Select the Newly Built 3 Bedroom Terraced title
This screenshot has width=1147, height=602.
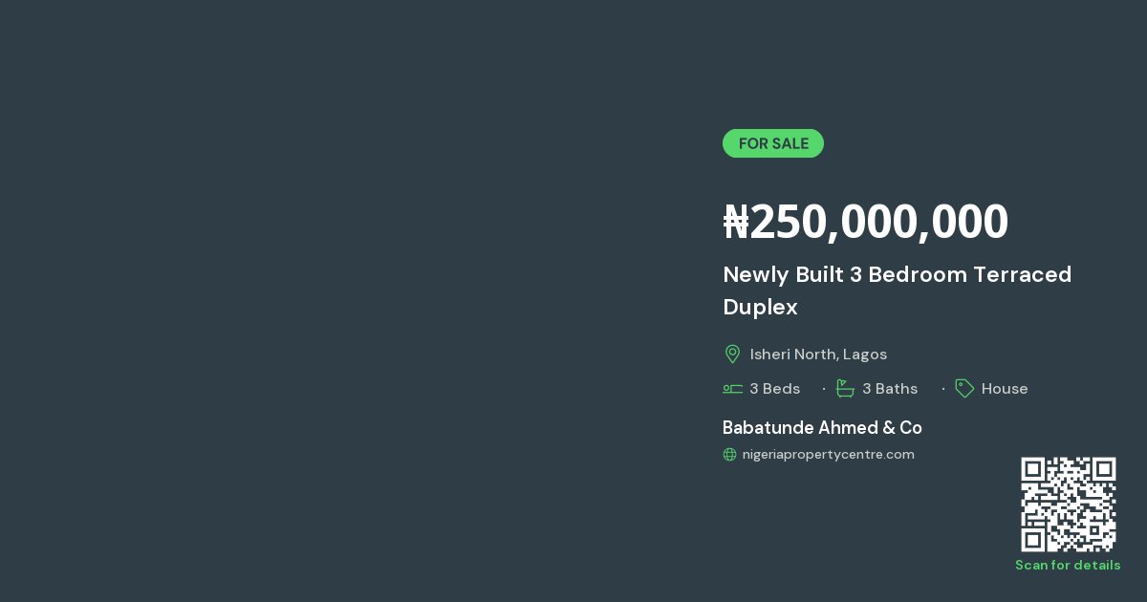(897, 274)
